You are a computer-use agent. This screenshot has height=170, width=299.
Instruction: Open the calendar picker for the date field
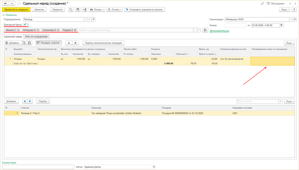[x=281, y=25]
